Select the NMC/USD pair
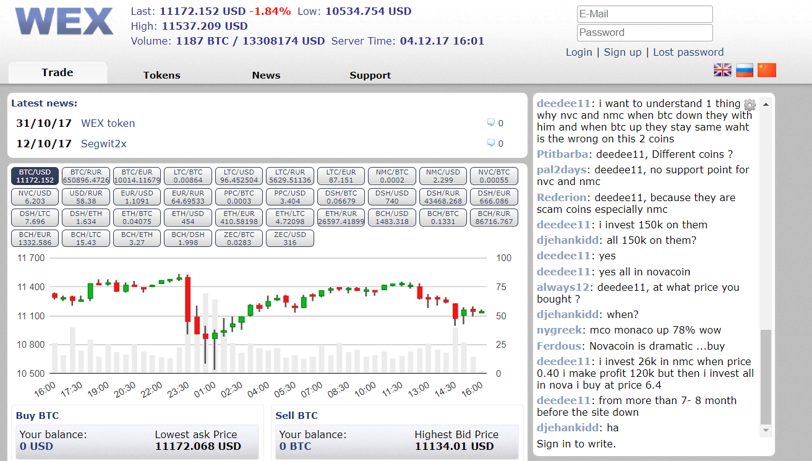This screenshot has height=461, width=812. [443, 176]
